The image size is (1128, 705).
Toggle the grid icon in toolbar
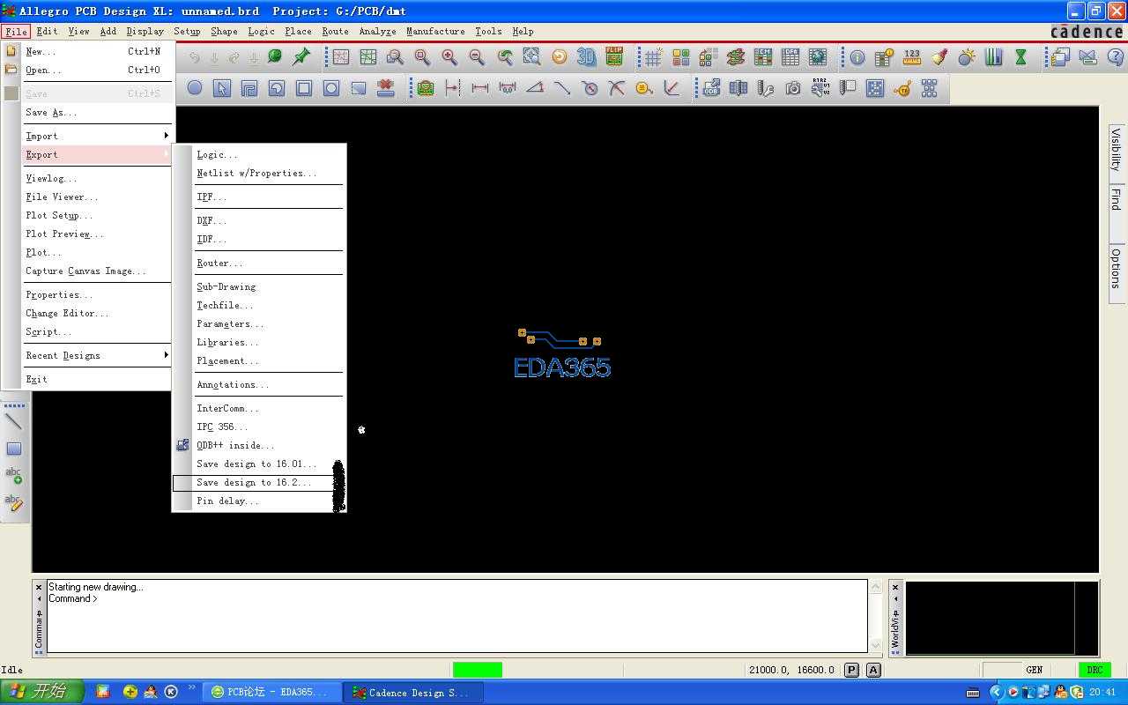653,57
